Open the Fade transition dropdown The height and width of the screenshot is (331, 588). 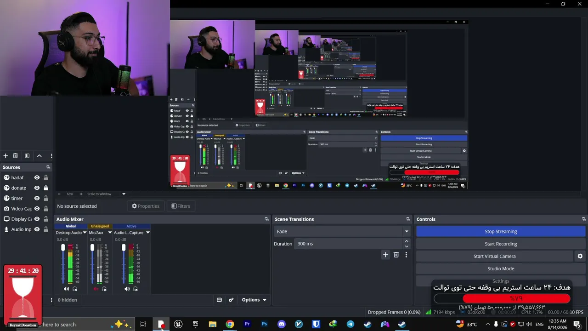[x=342, y=231]
